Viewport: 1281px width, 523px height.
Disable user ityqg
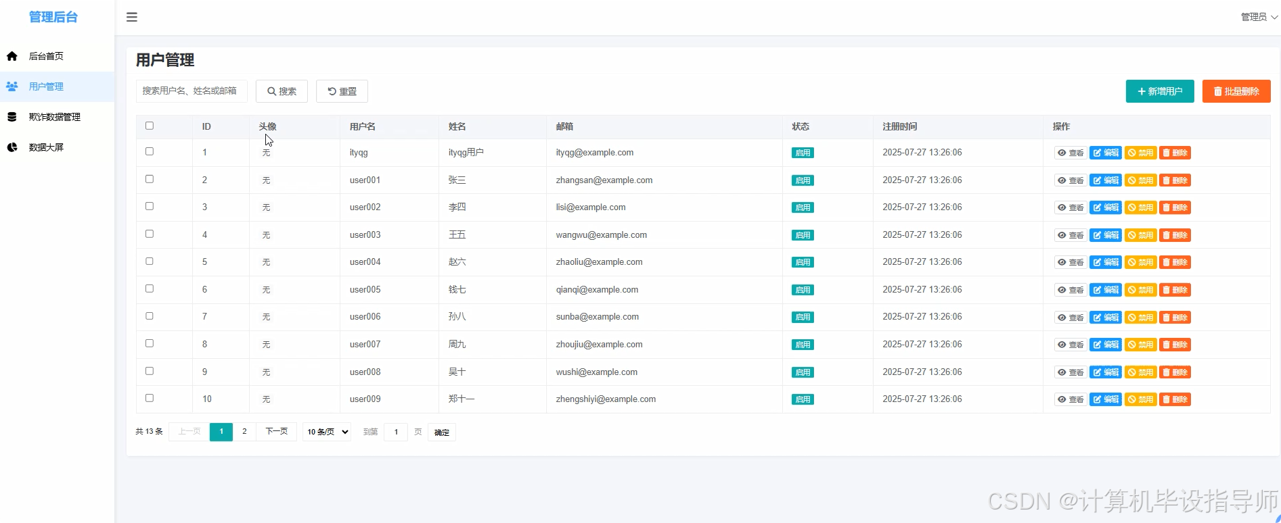tap(1140, 153)
